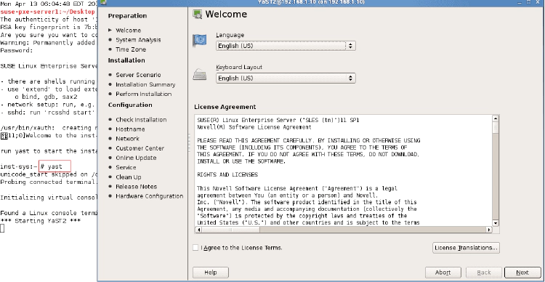This screenshot has height=282, width=545.
Task: Click Novell(R) Software License Agreement line
Action: point(254,127)
